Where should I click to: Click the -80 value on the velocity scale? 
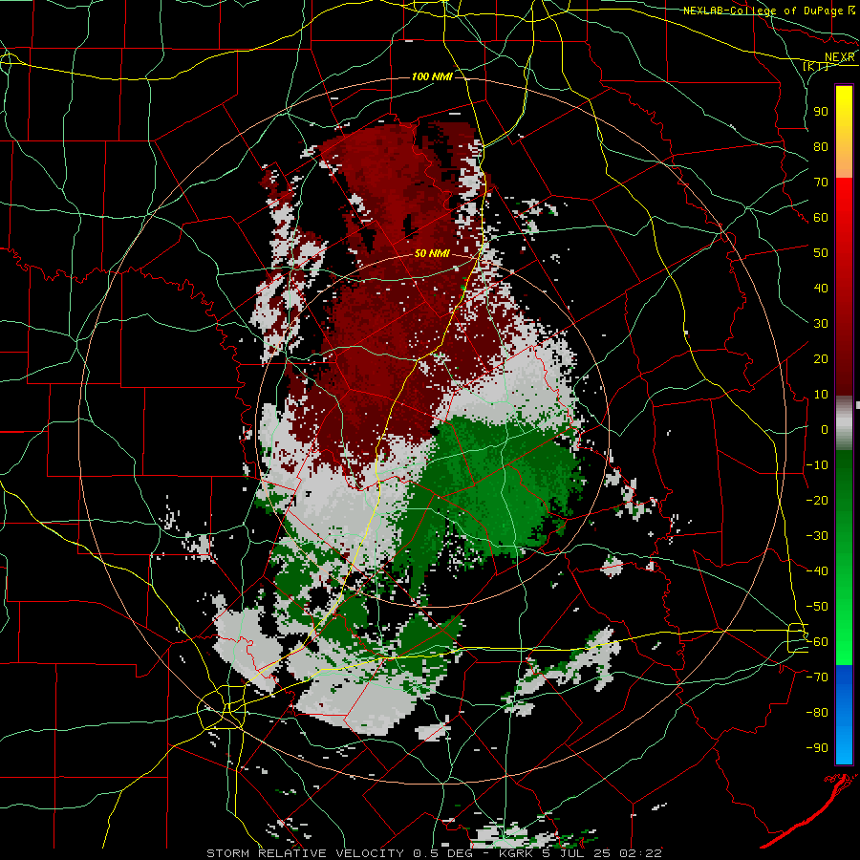tap(817, 713)
